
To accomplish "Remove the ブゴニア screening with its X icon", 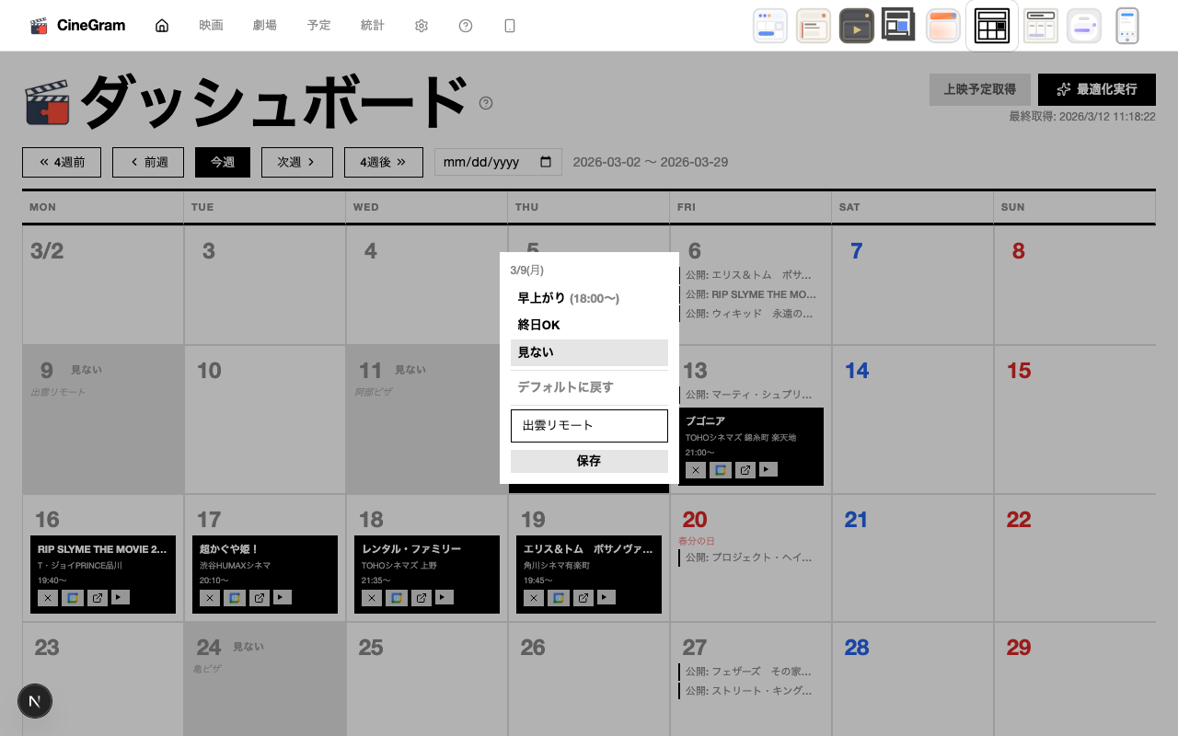I will [696, 470].
